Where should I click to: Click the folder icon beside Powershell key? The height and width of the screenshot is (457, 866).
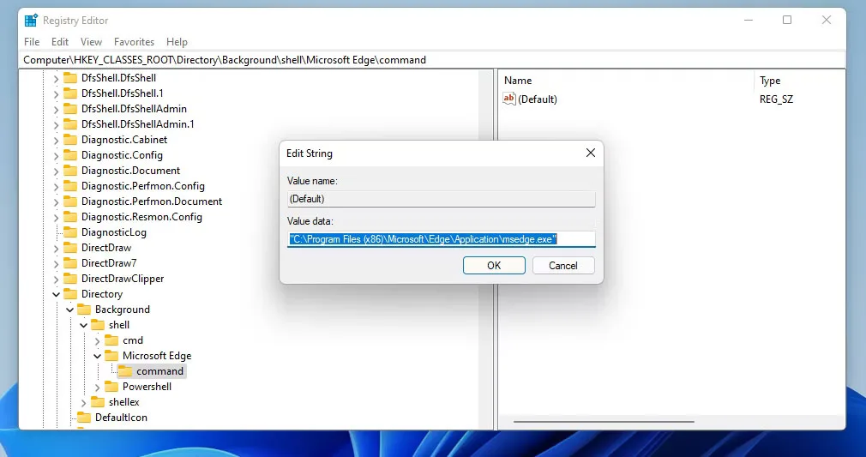(x=111, y=387)
